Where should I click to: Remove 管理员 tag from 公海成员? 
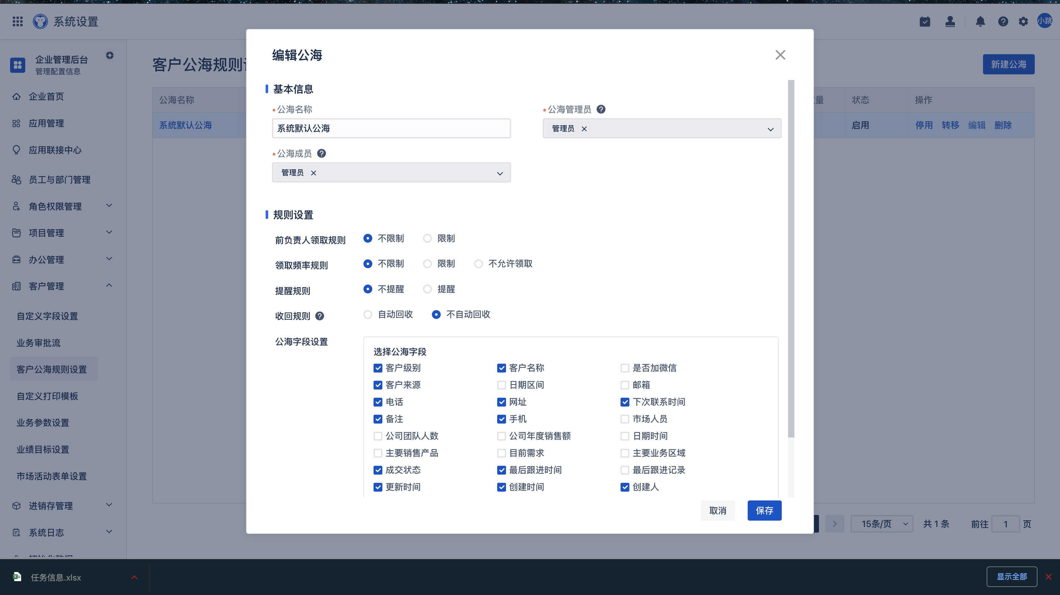tap(314, 173)
